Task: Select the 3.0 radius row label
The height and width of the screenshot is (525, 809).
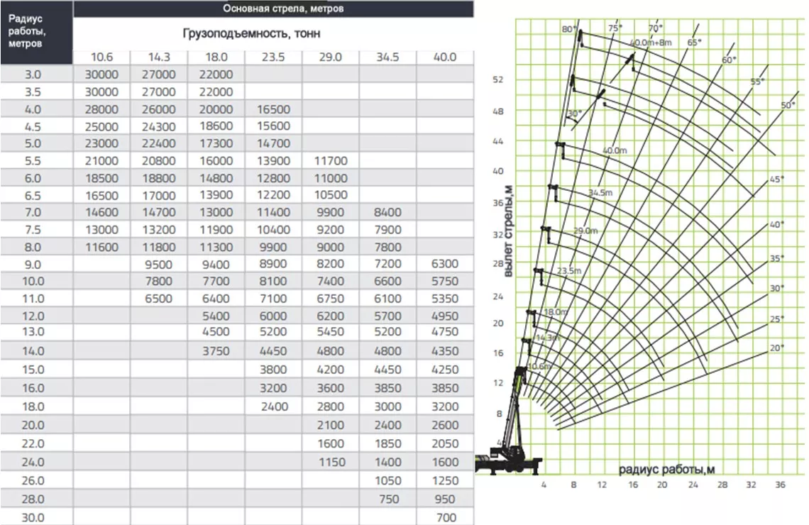Action: 33,74
